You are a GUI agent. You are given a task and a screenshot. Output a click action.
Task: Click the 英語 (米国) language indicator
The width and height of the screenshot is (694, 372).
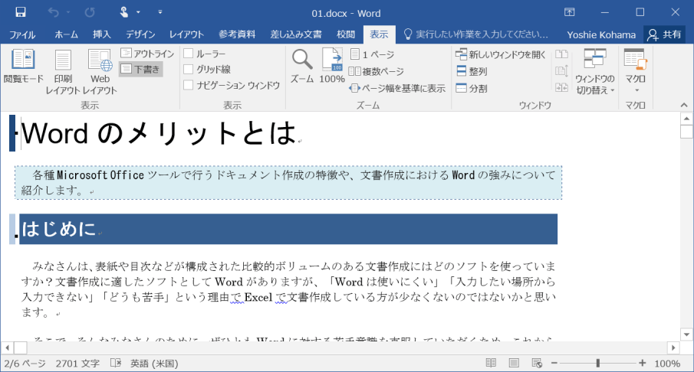click(154, 363)
